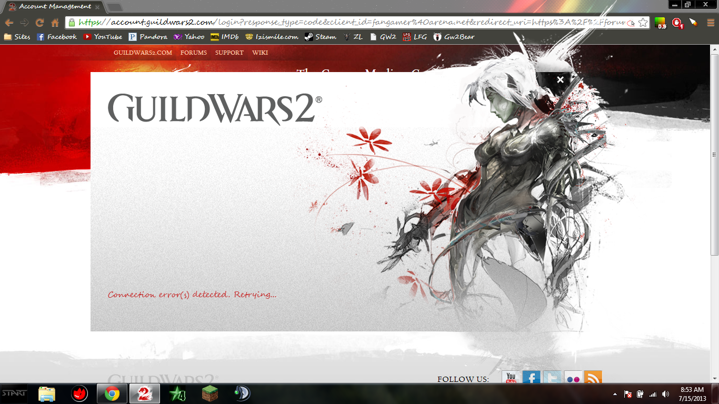Screen dimensions: 719x404
Task: Open Guild Wars Flickr follow icon
Action: [x=573, y=378]
